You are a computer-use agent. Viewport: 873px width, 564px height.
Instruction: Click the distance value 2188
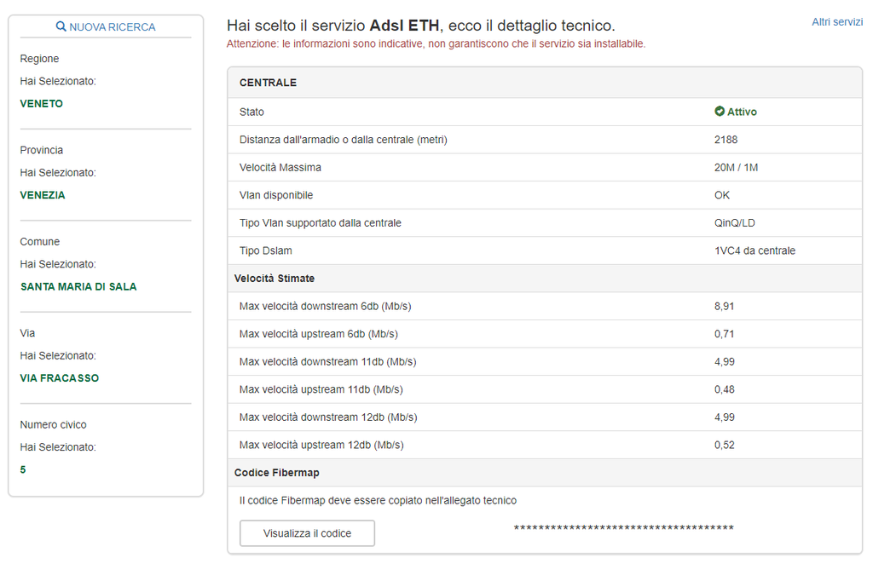click(726, 140)
